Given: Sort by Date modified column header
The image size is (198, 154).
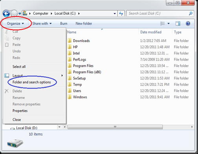Looking at the screenshot, I should click(151, 32).
